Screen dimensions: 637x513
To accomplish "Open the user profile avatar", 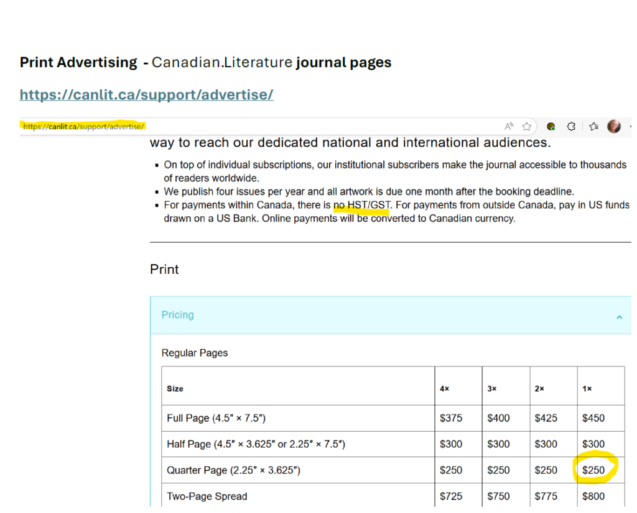I will 614,127.
